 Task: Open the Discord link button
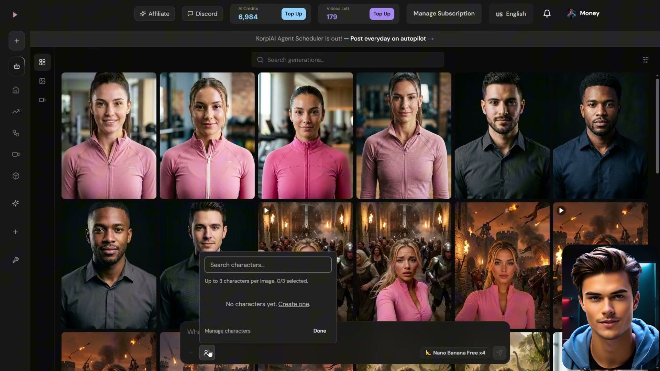pos(202,14)
